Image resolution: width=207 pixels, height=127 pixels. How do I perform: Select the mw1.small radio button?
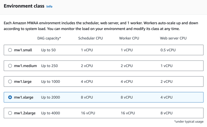[x=10, y=50]
